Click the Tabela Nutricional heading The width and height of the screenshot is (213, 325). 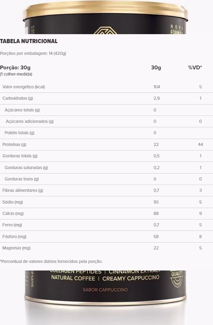[x=29, y=41]
